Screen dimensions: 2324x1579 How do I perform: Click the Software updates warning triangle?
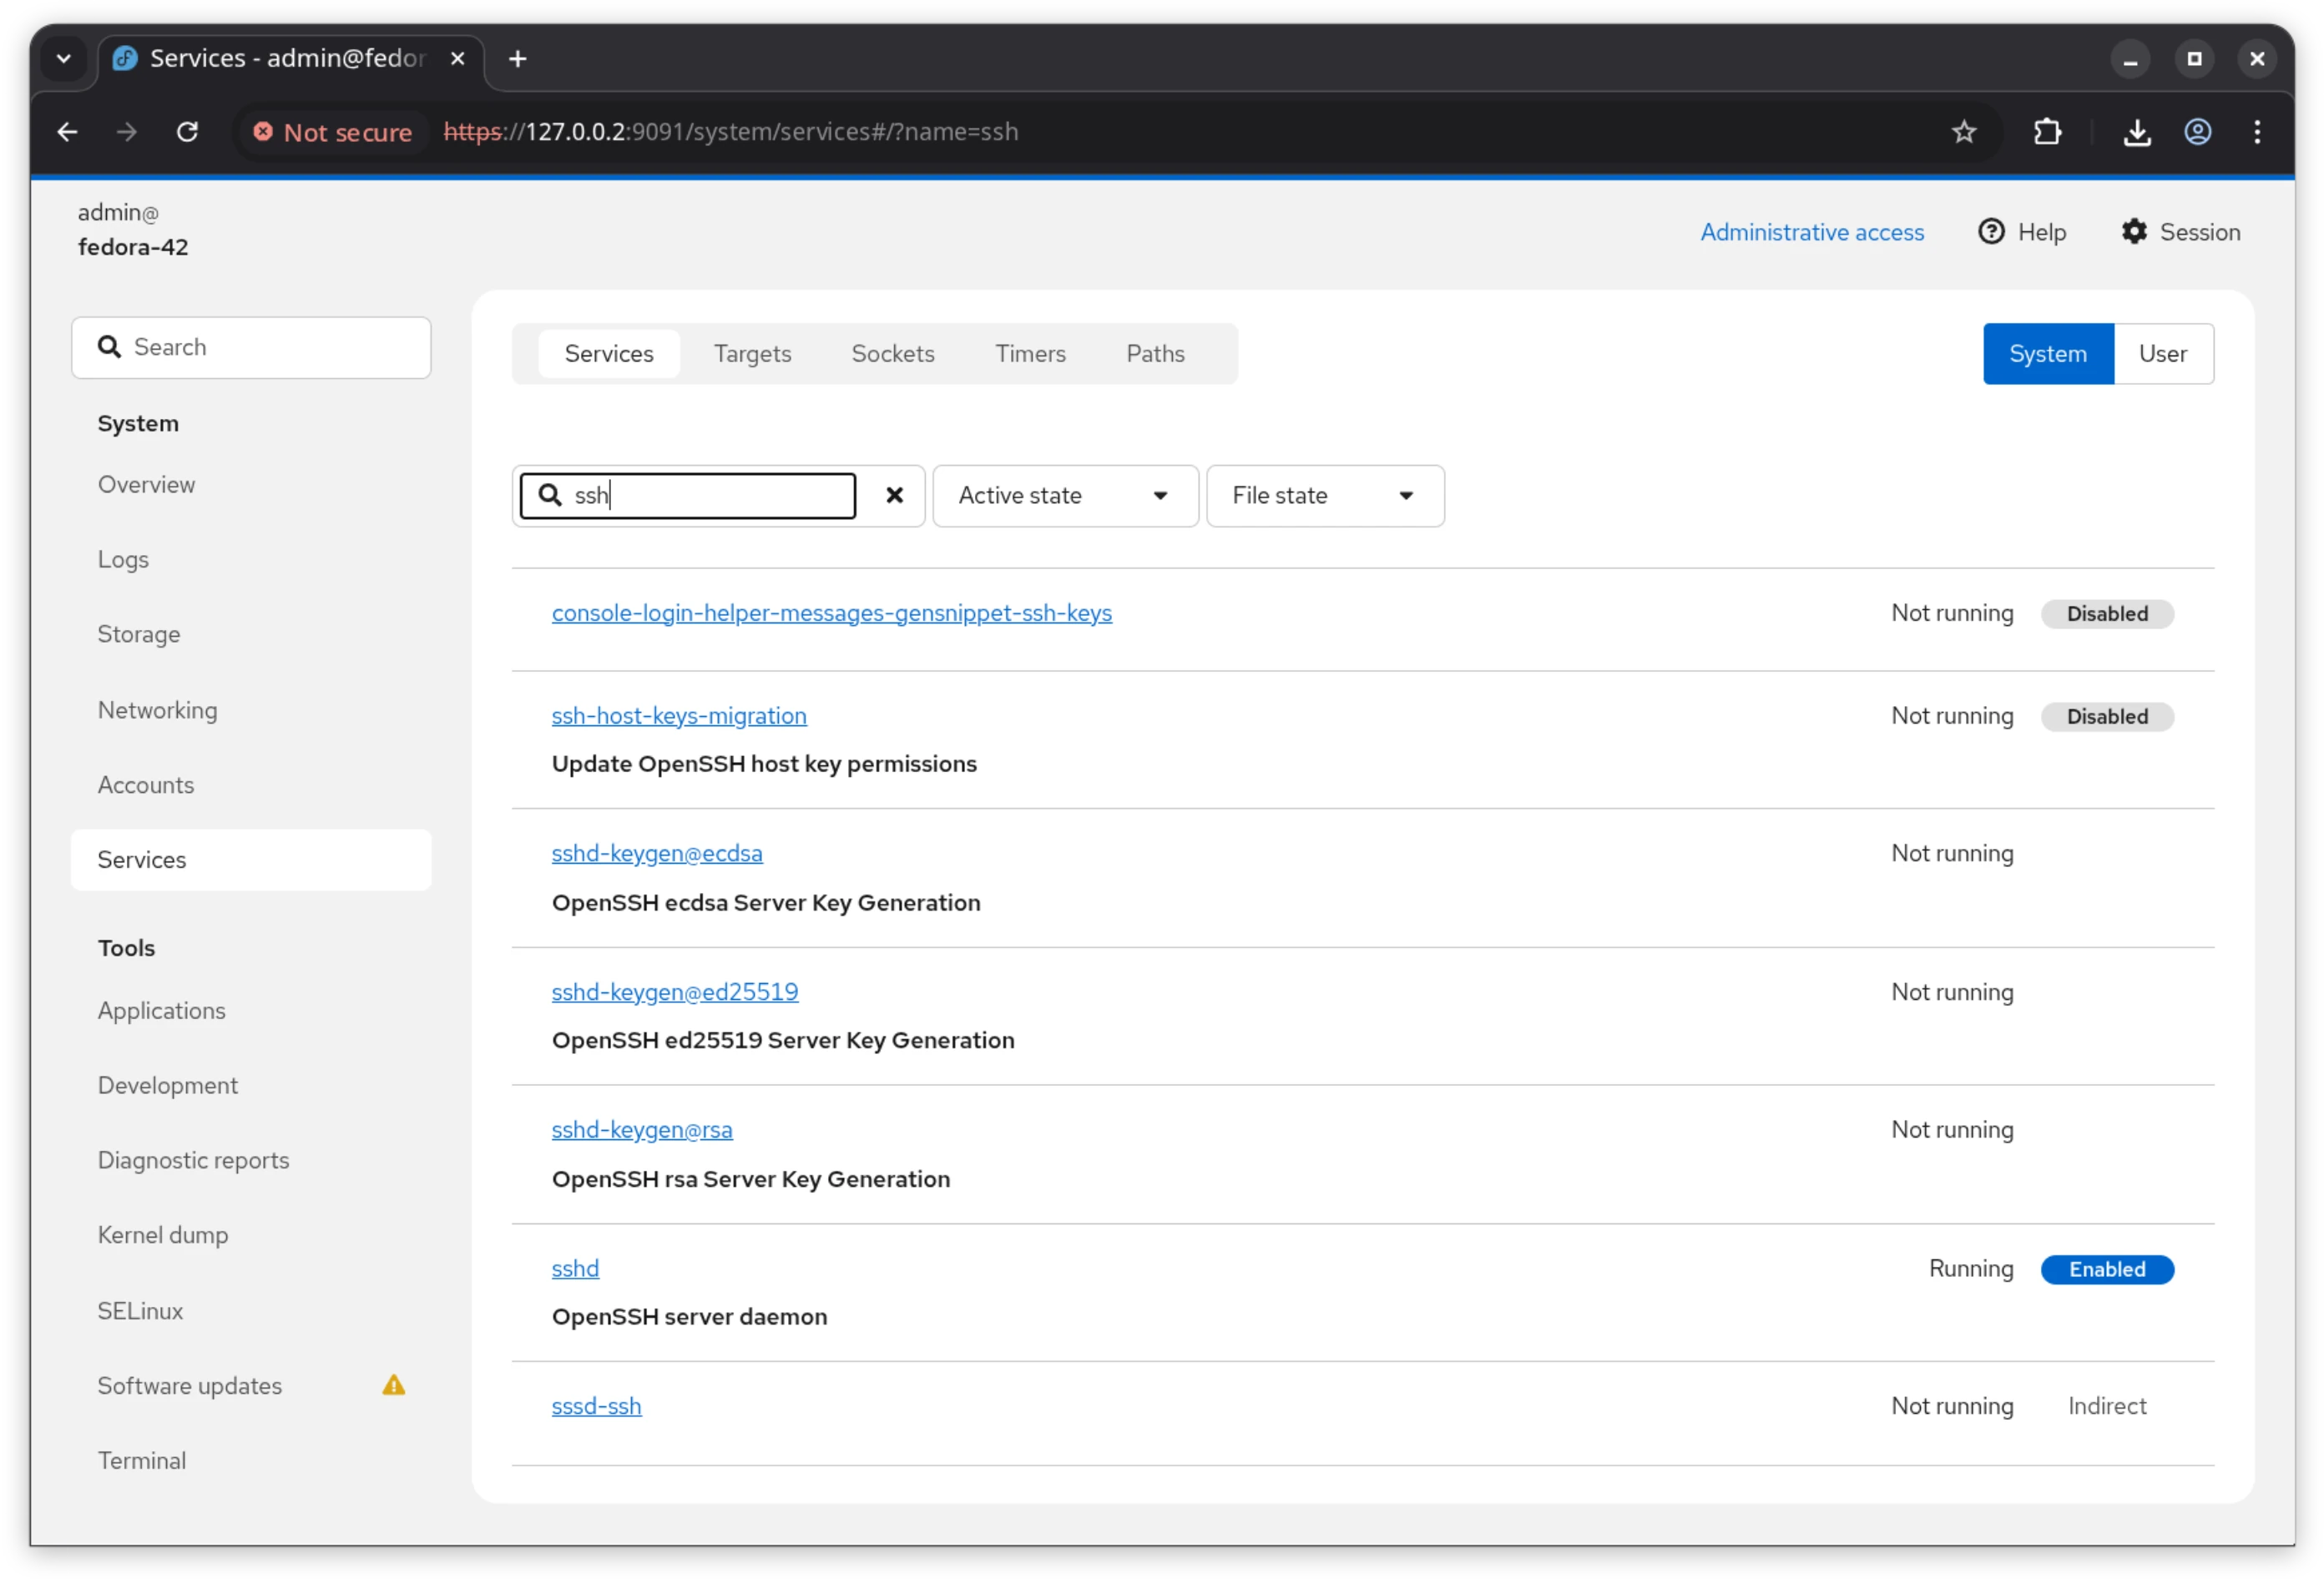[392, 1385]
